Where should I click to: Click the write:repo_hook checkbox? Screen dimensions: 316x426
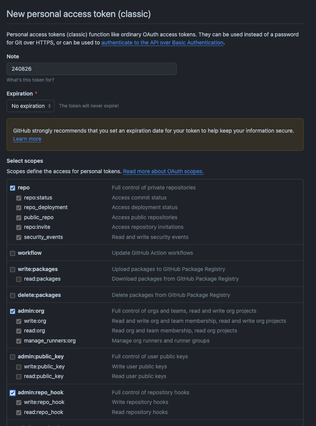(19, 403)
